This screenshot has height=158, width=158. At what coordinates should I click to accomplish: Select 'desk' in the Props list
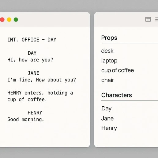[x=107, y=51]
